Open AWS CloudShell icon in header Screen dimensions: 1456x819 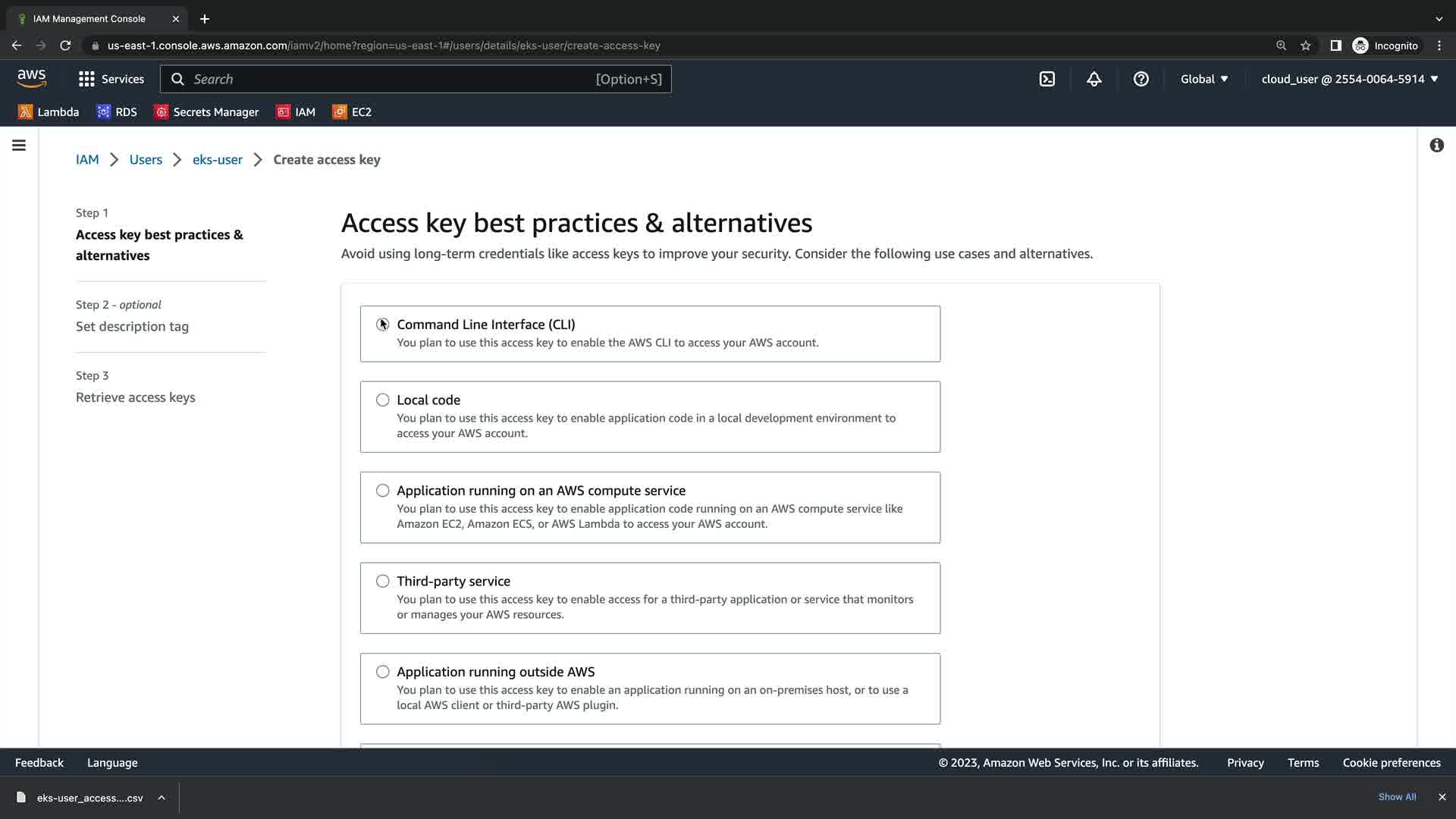pyautogui.click(x=1046, y=79)
